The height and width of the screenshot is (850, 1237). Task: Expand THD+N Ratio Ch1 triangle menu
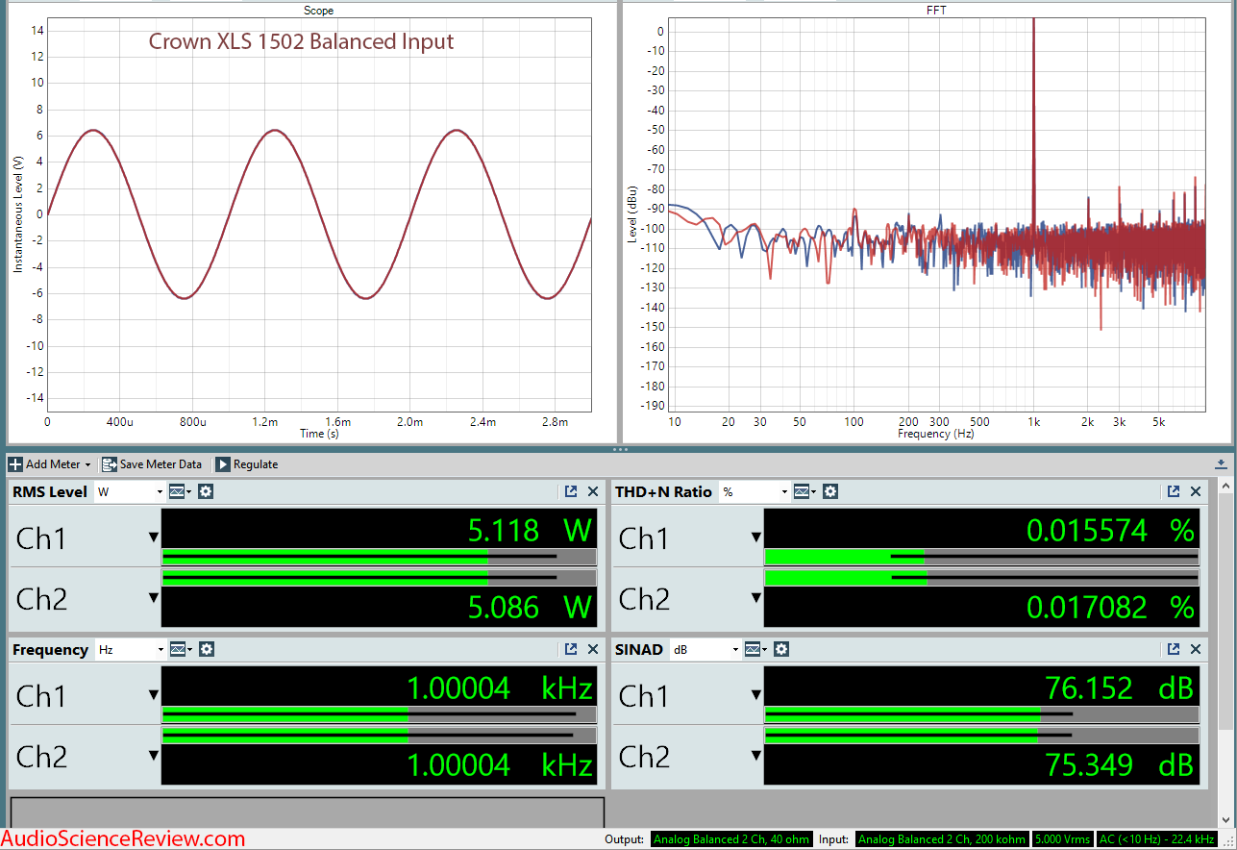point(755,537)
